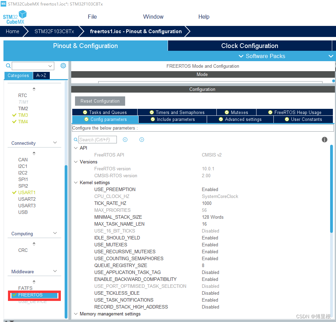The width and height of the screenshot is (336, 322).
Task: Select I2C1 in the Connectivity list
Action: point(23,166)
